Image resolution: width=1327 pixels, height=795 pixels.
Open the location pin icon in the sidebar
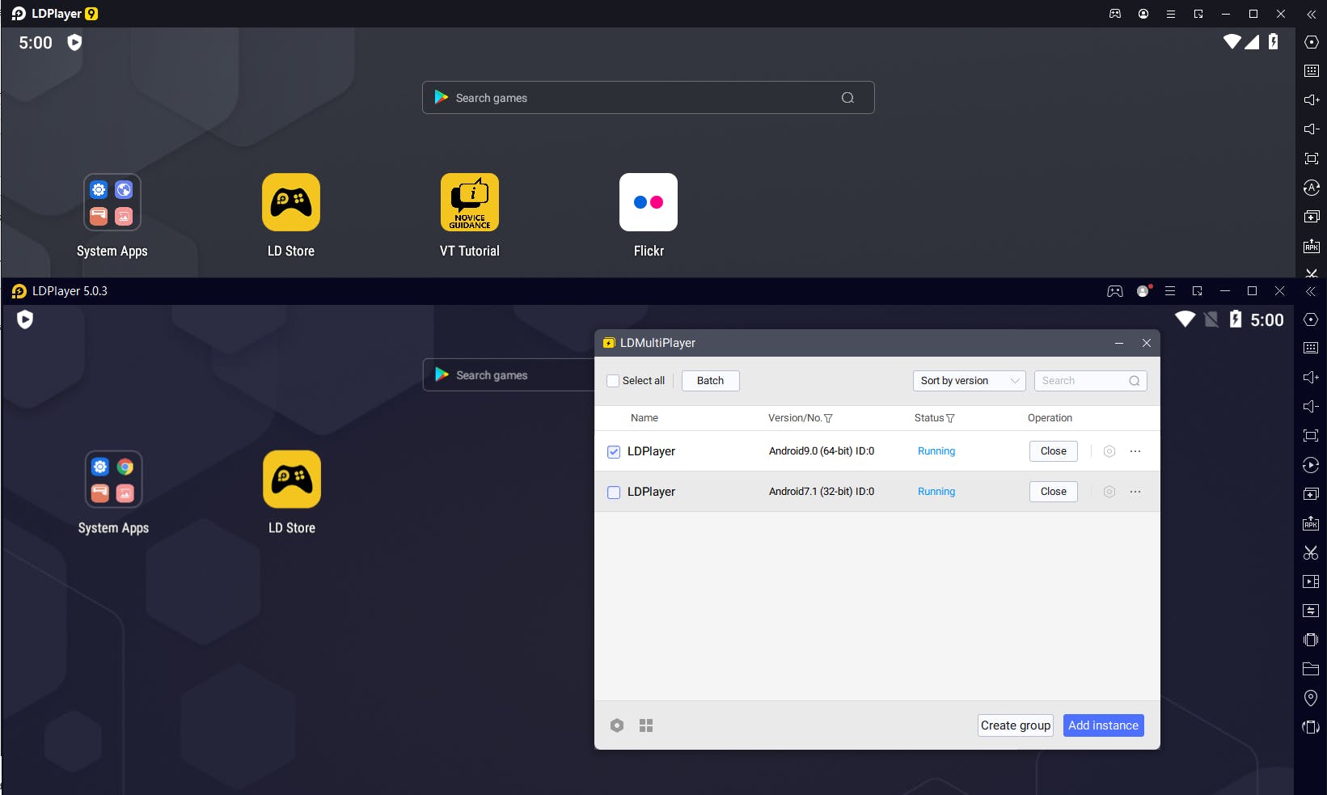click(x=1311, y=698)
